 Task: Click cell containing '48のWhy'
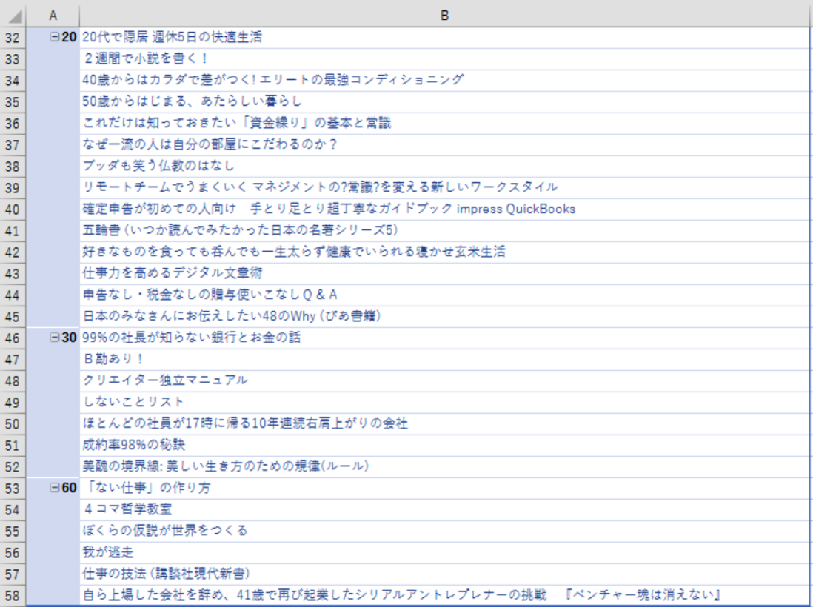click(x=444, y=317)
